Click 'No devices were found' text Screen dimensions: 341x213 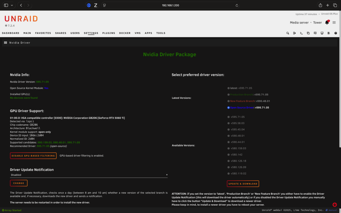coord(24,98)
